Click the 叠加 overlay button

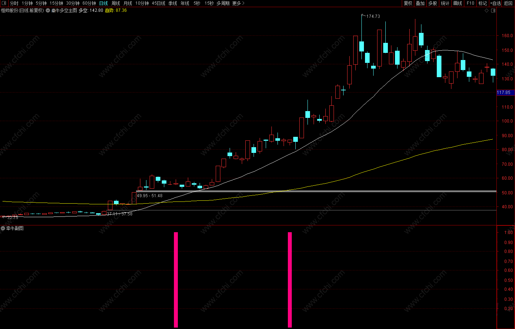[x=420, y=3]
